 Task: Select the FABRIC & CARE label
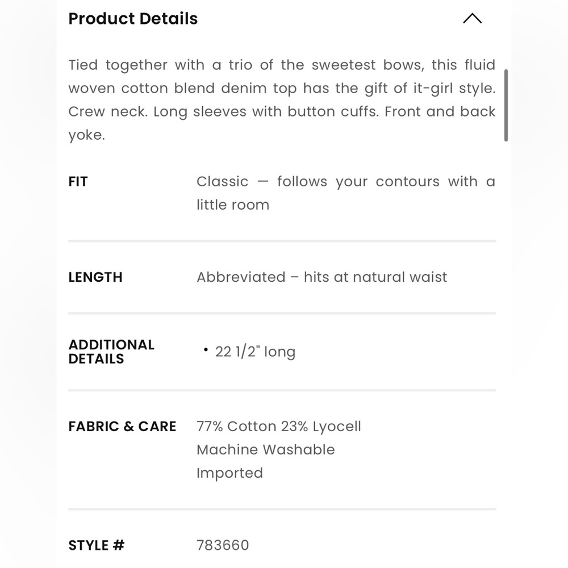[x=122, y=427]
